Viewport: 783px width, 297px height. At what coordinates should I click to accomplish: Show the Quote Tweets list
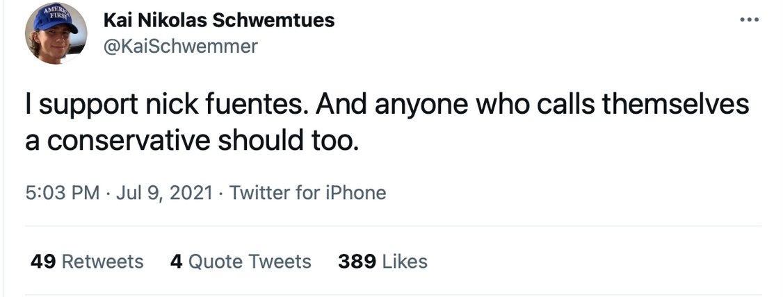[x=250, y=261]
